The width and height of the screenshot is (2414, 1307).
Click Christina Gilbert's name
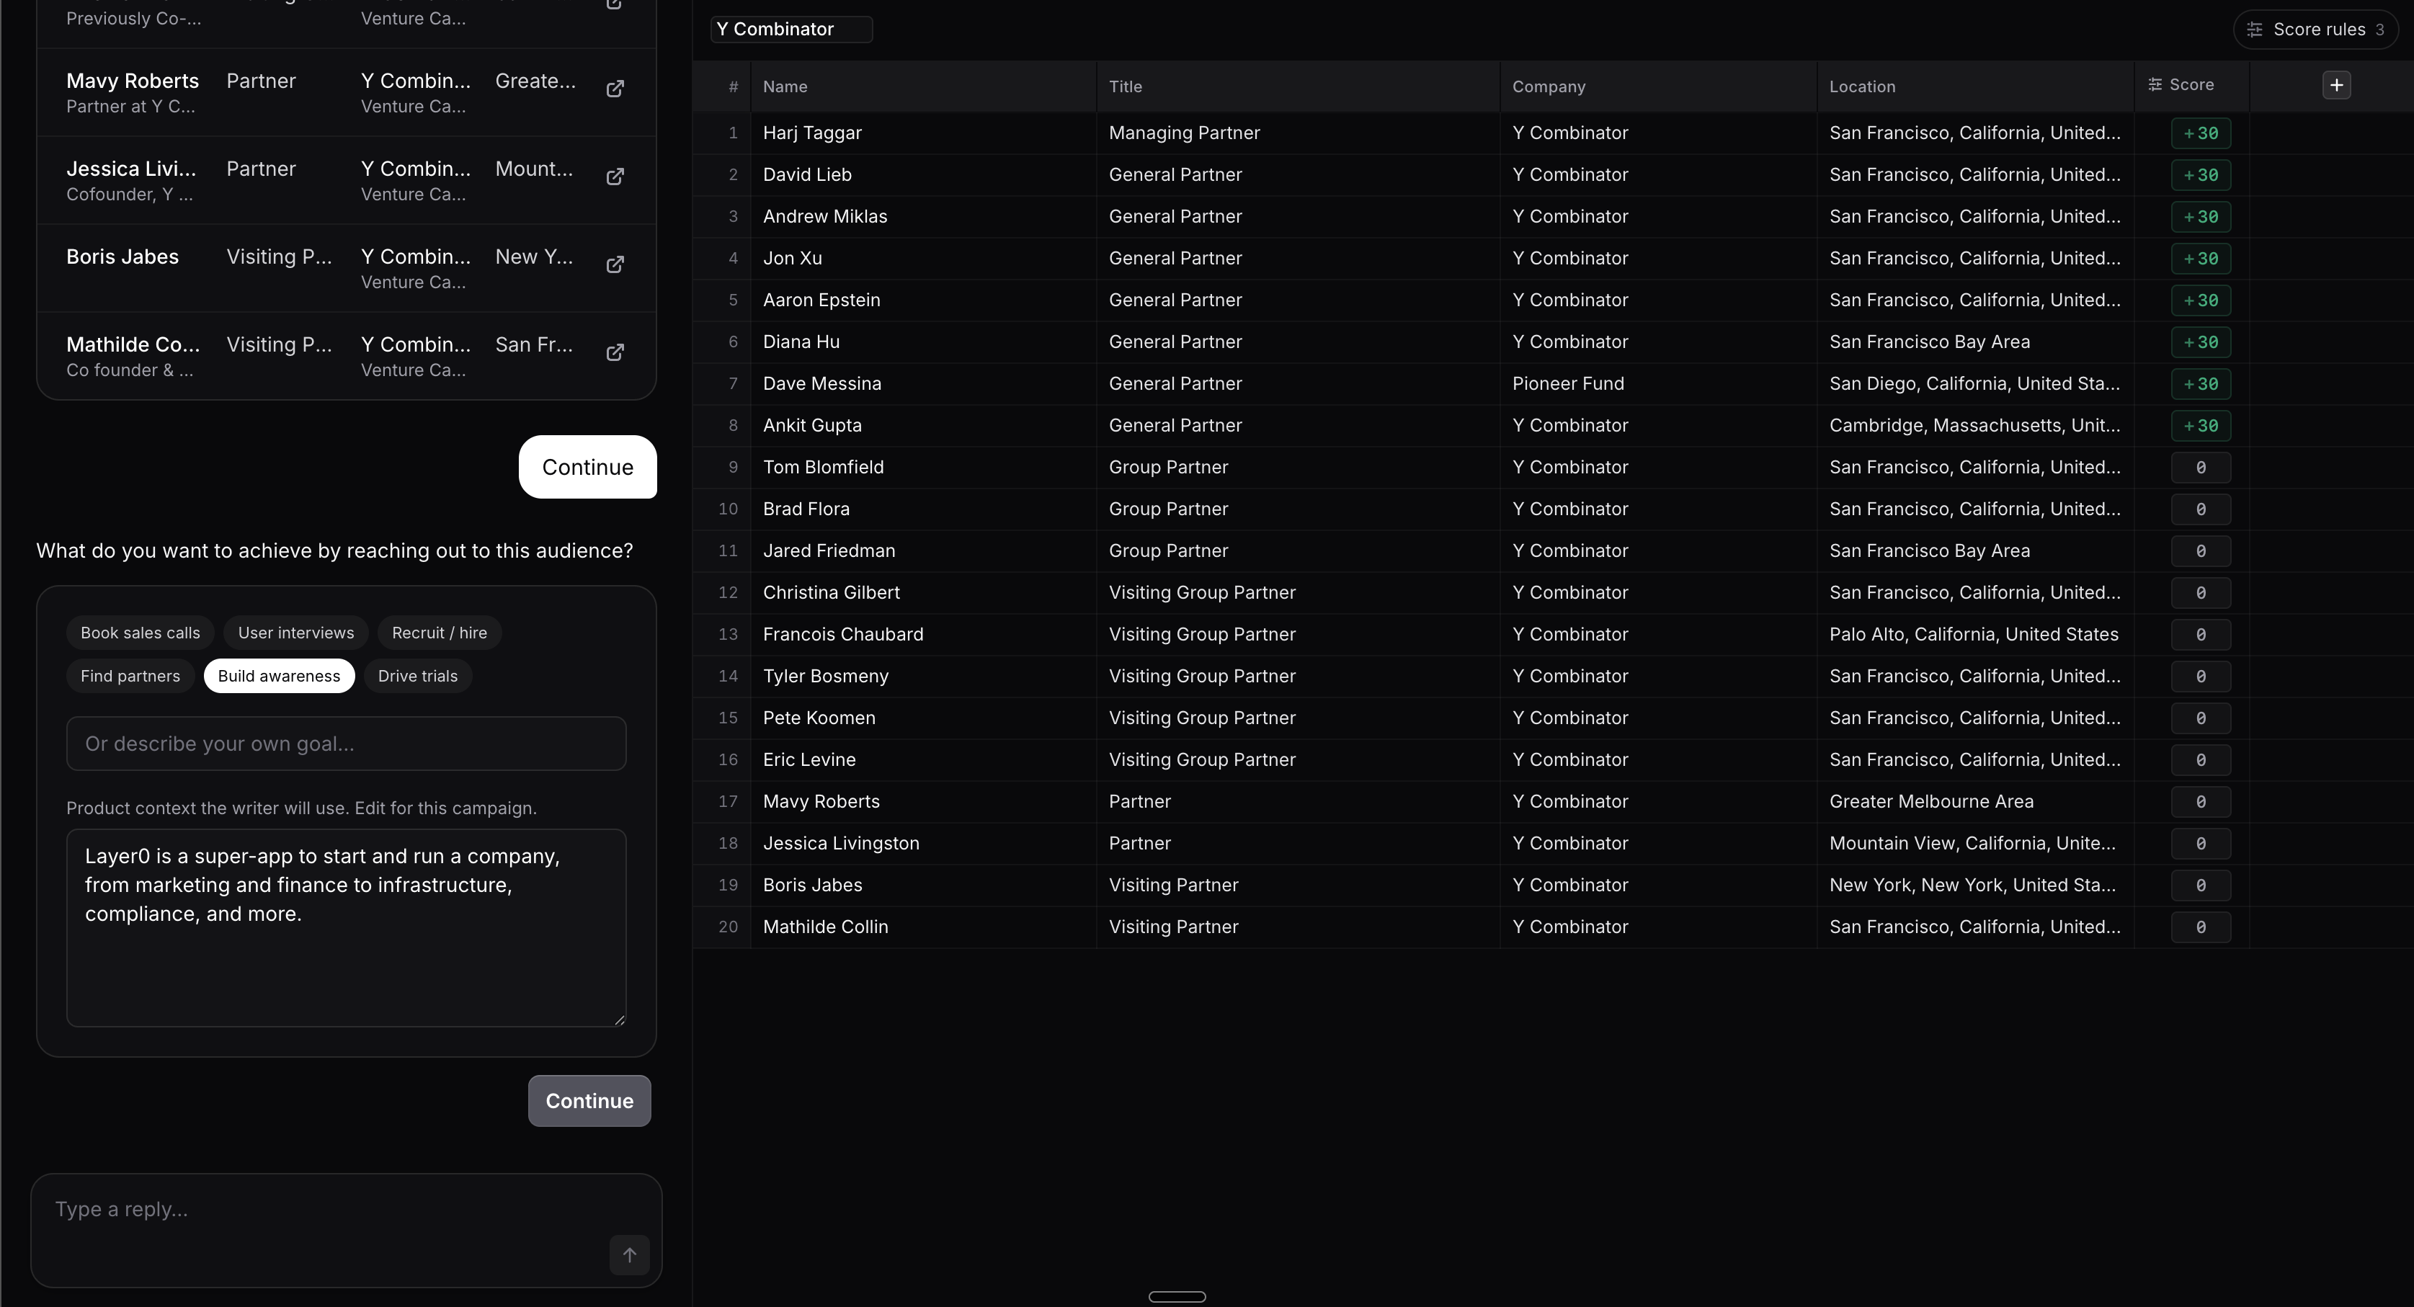832,593
